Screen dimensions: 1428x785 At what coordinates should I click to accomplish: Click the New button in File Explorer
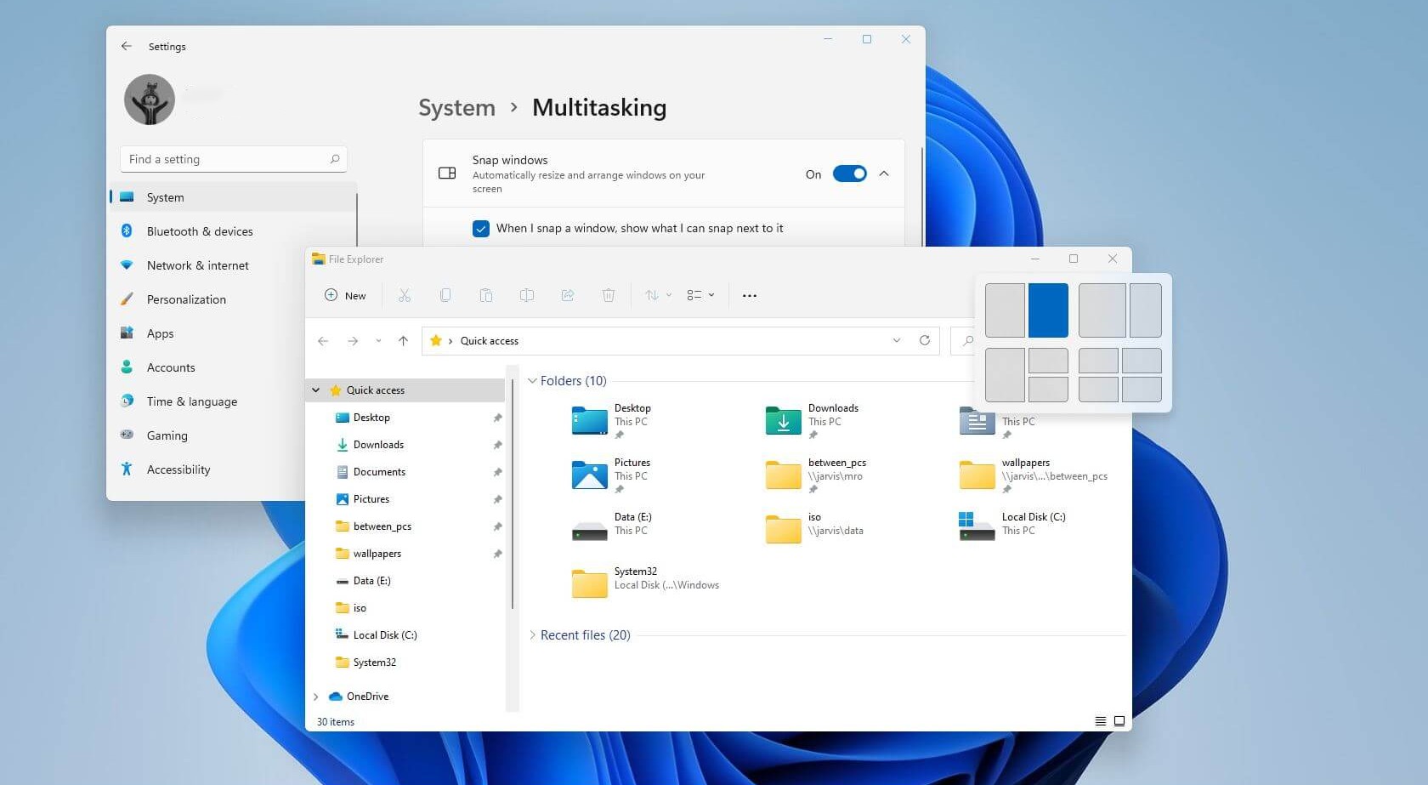(x=344, y=295)
